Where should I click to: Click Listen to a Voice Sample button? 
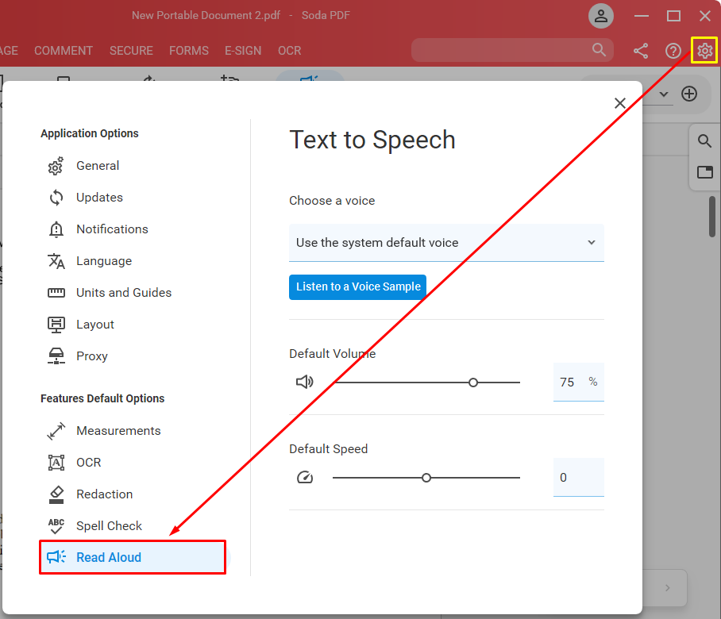pyautogui.click(x=358, y=286)
